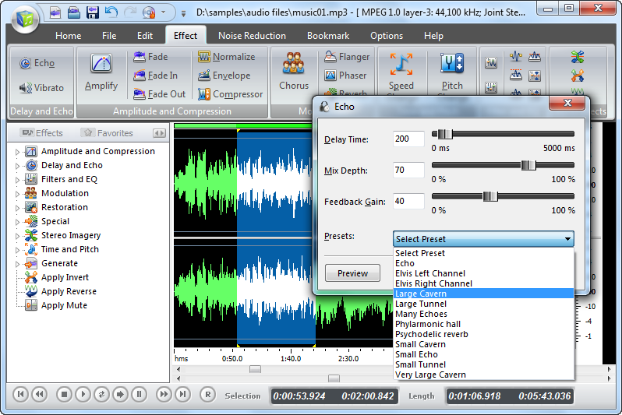Expand the Delay and Echo tree node
This screenshot has height=415, width=622.
tap(17, 166)
